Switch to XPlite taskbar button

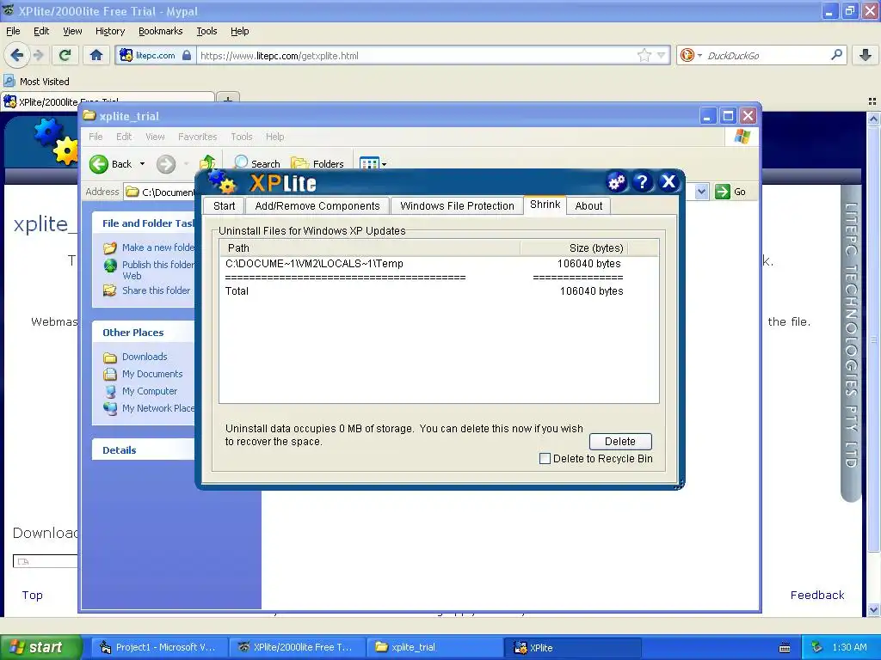tap(572, 647)
